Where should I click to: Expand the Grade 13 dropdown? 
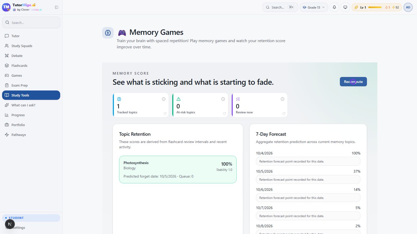point(314,7)
